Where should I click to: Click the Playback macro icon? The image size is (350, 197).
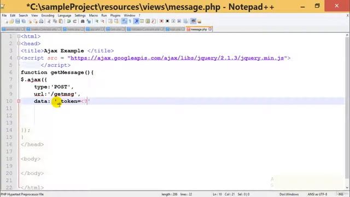173,21
